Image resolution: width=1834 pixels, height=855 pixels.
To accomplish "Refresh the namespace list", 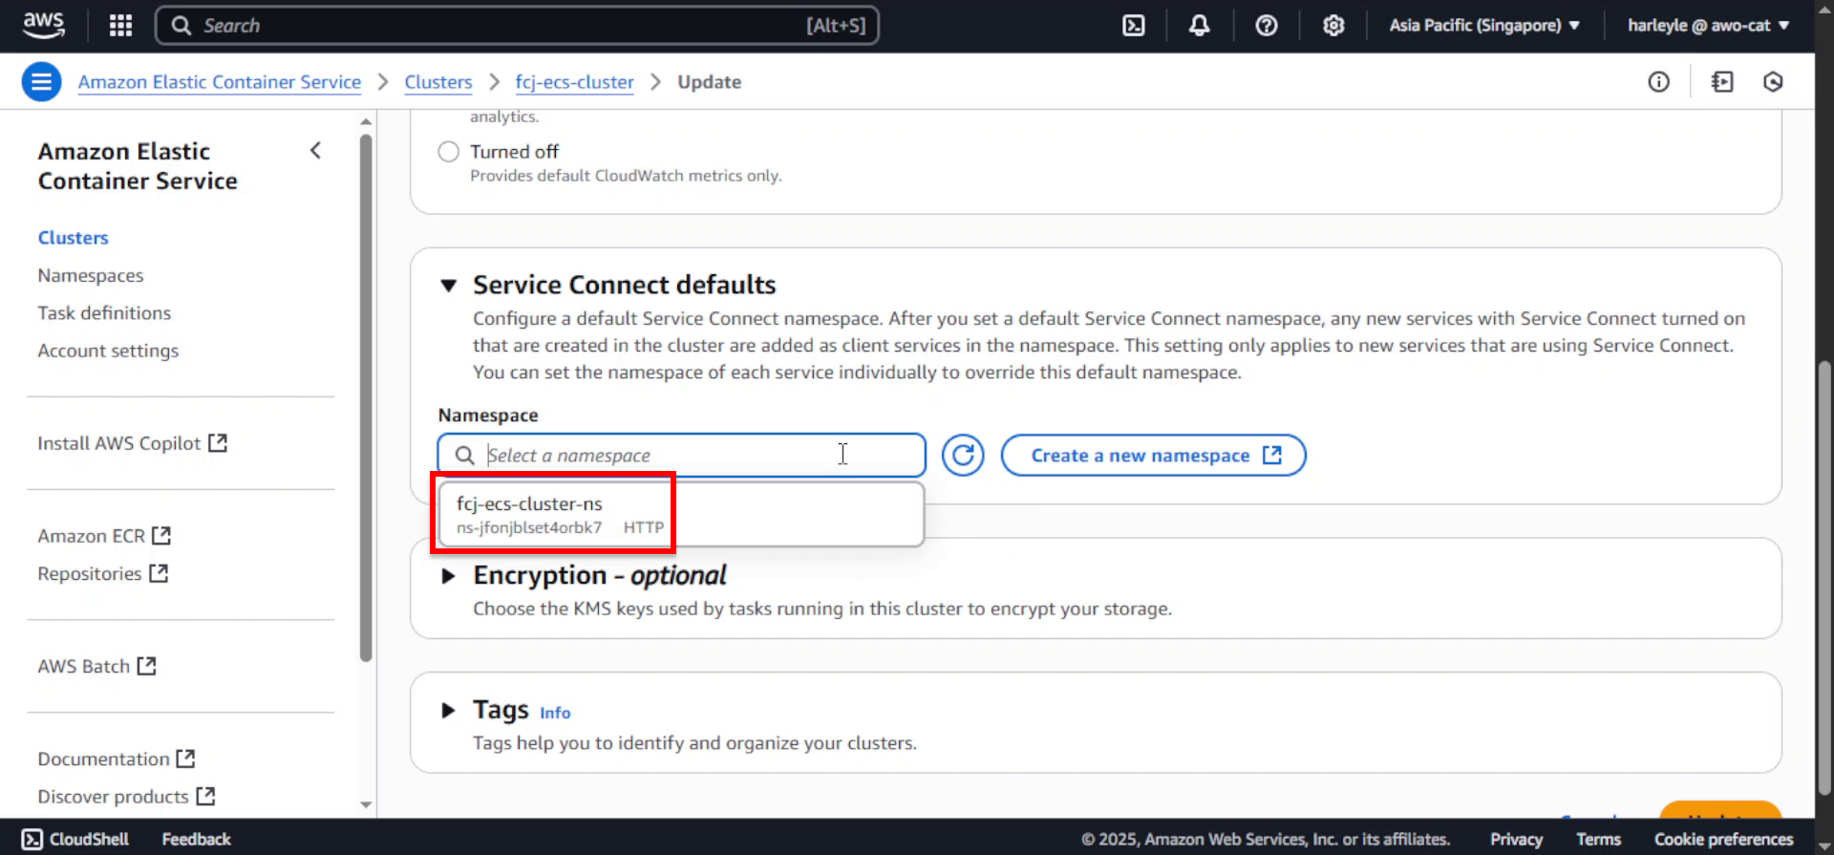I will point(963,456).
